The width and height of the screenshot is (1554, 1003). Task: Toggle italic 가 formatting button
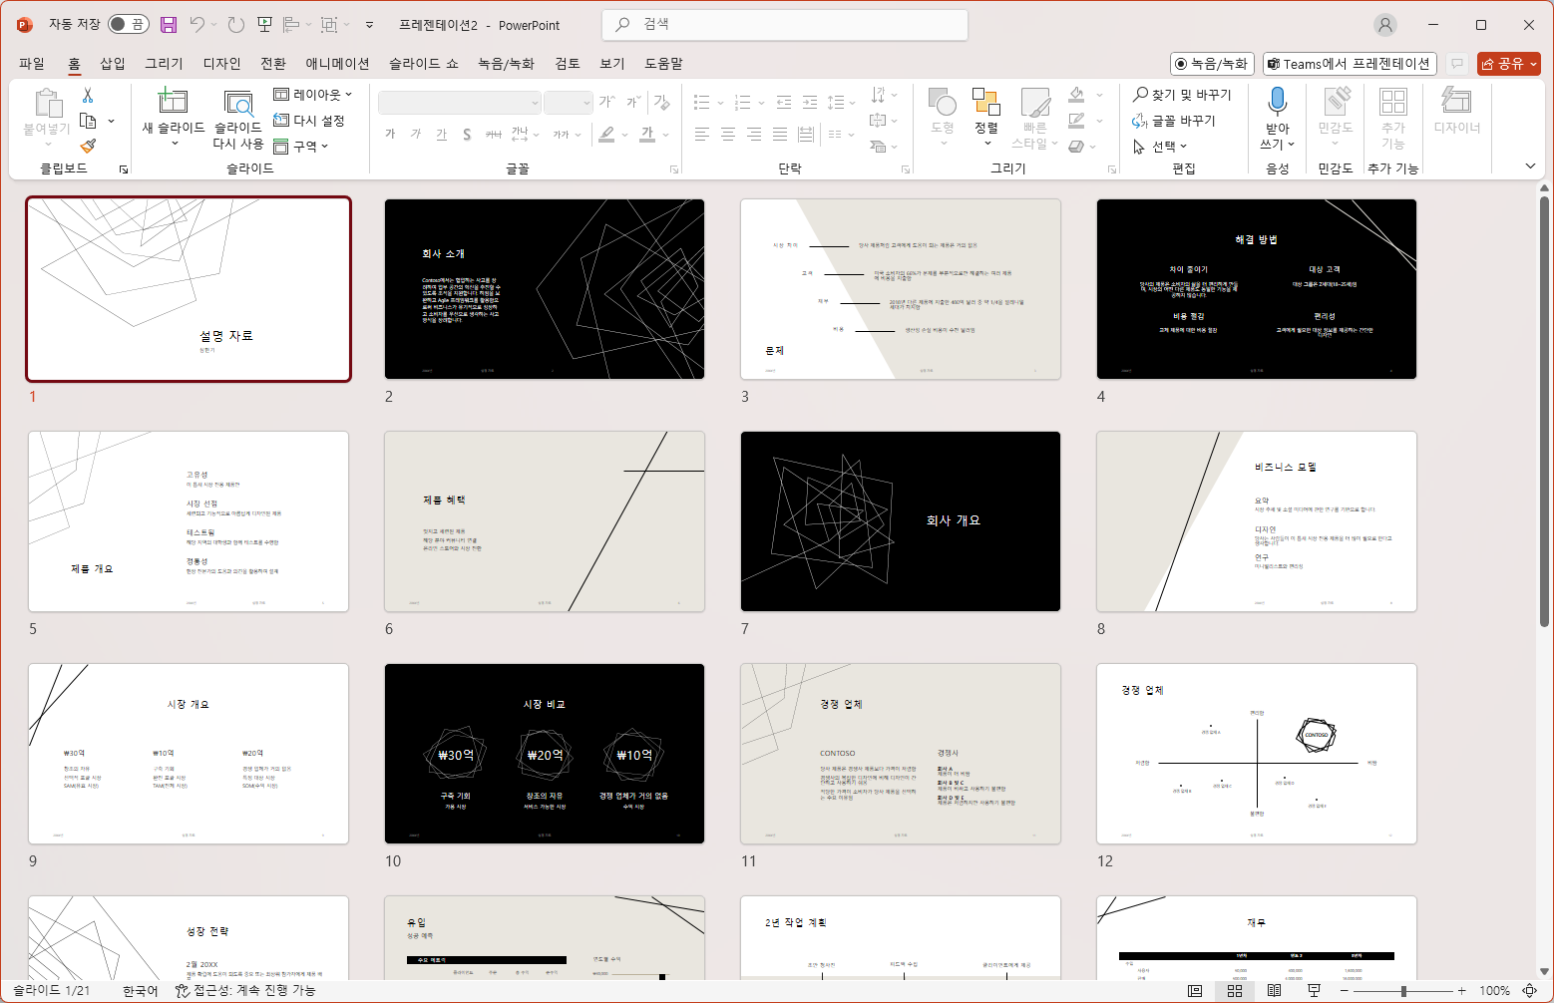tap(416, 134)
